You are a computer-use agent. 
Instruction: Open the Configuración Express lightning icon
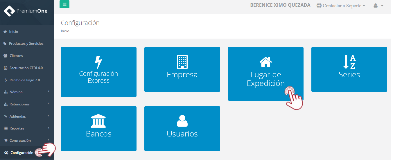[x=98, y=62]
